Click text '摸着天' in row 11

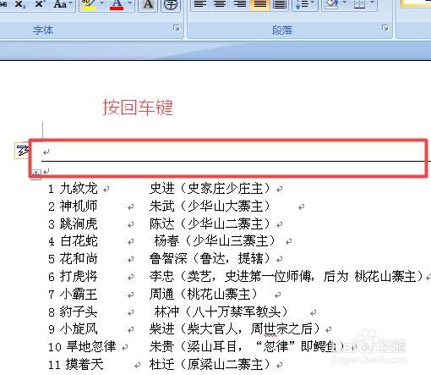coord(85,365)
